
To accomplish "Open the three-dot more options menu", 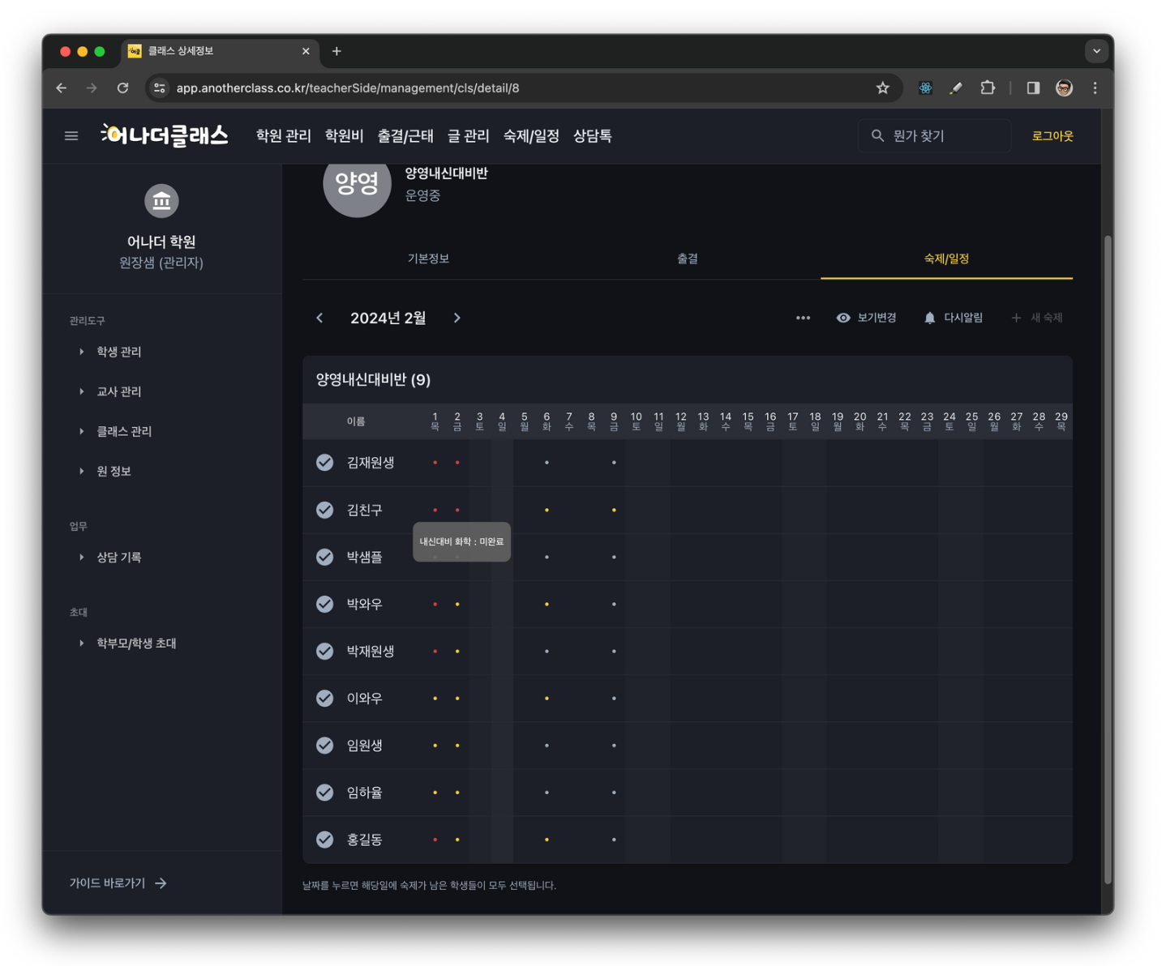I will [x=803, y=318].
